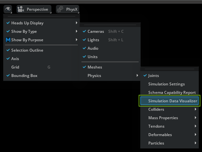Open Schema Capability Report
Viewport: 202px width, 152px height.
[169, 93]
